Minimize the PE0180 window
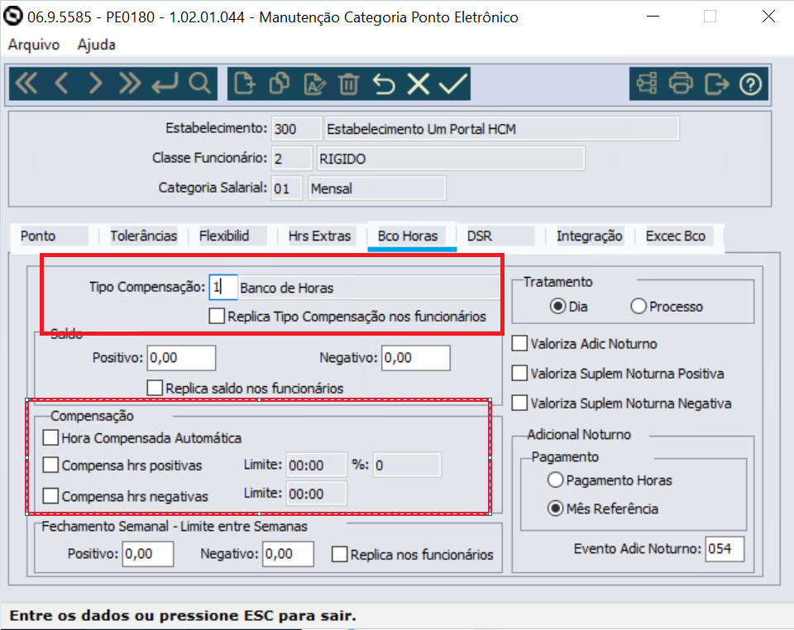 tap(653, 17)
